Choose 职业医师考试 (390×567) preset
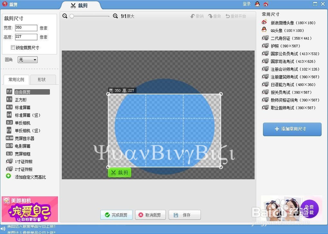This screenshot has height=234, width=328. pos(289,108)
